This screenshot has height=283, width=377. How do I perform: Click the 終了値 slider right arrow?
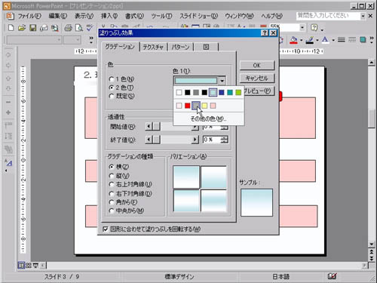point(195,140)
